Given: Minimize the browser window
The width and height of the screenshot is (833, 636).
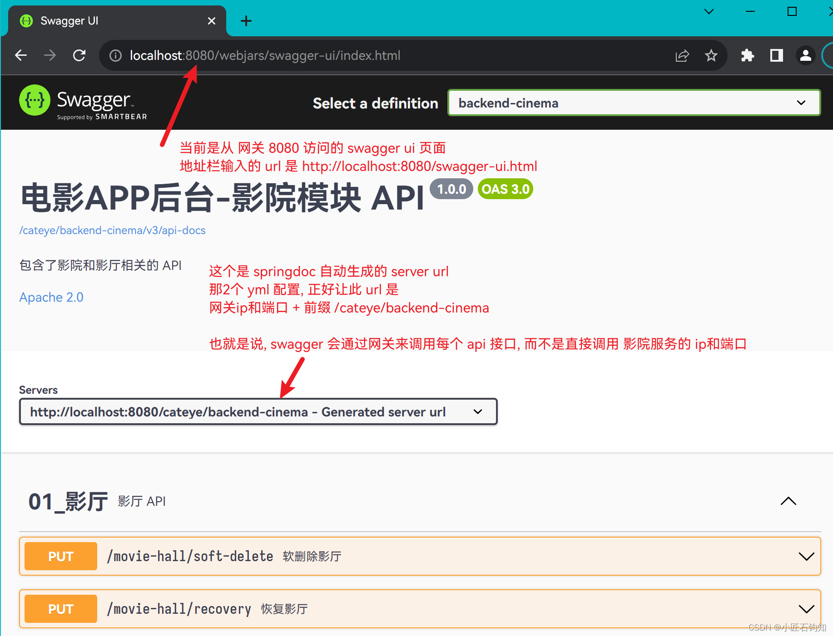Looking at the screenshot, I should pyautogui.click(x=750, y=11).
